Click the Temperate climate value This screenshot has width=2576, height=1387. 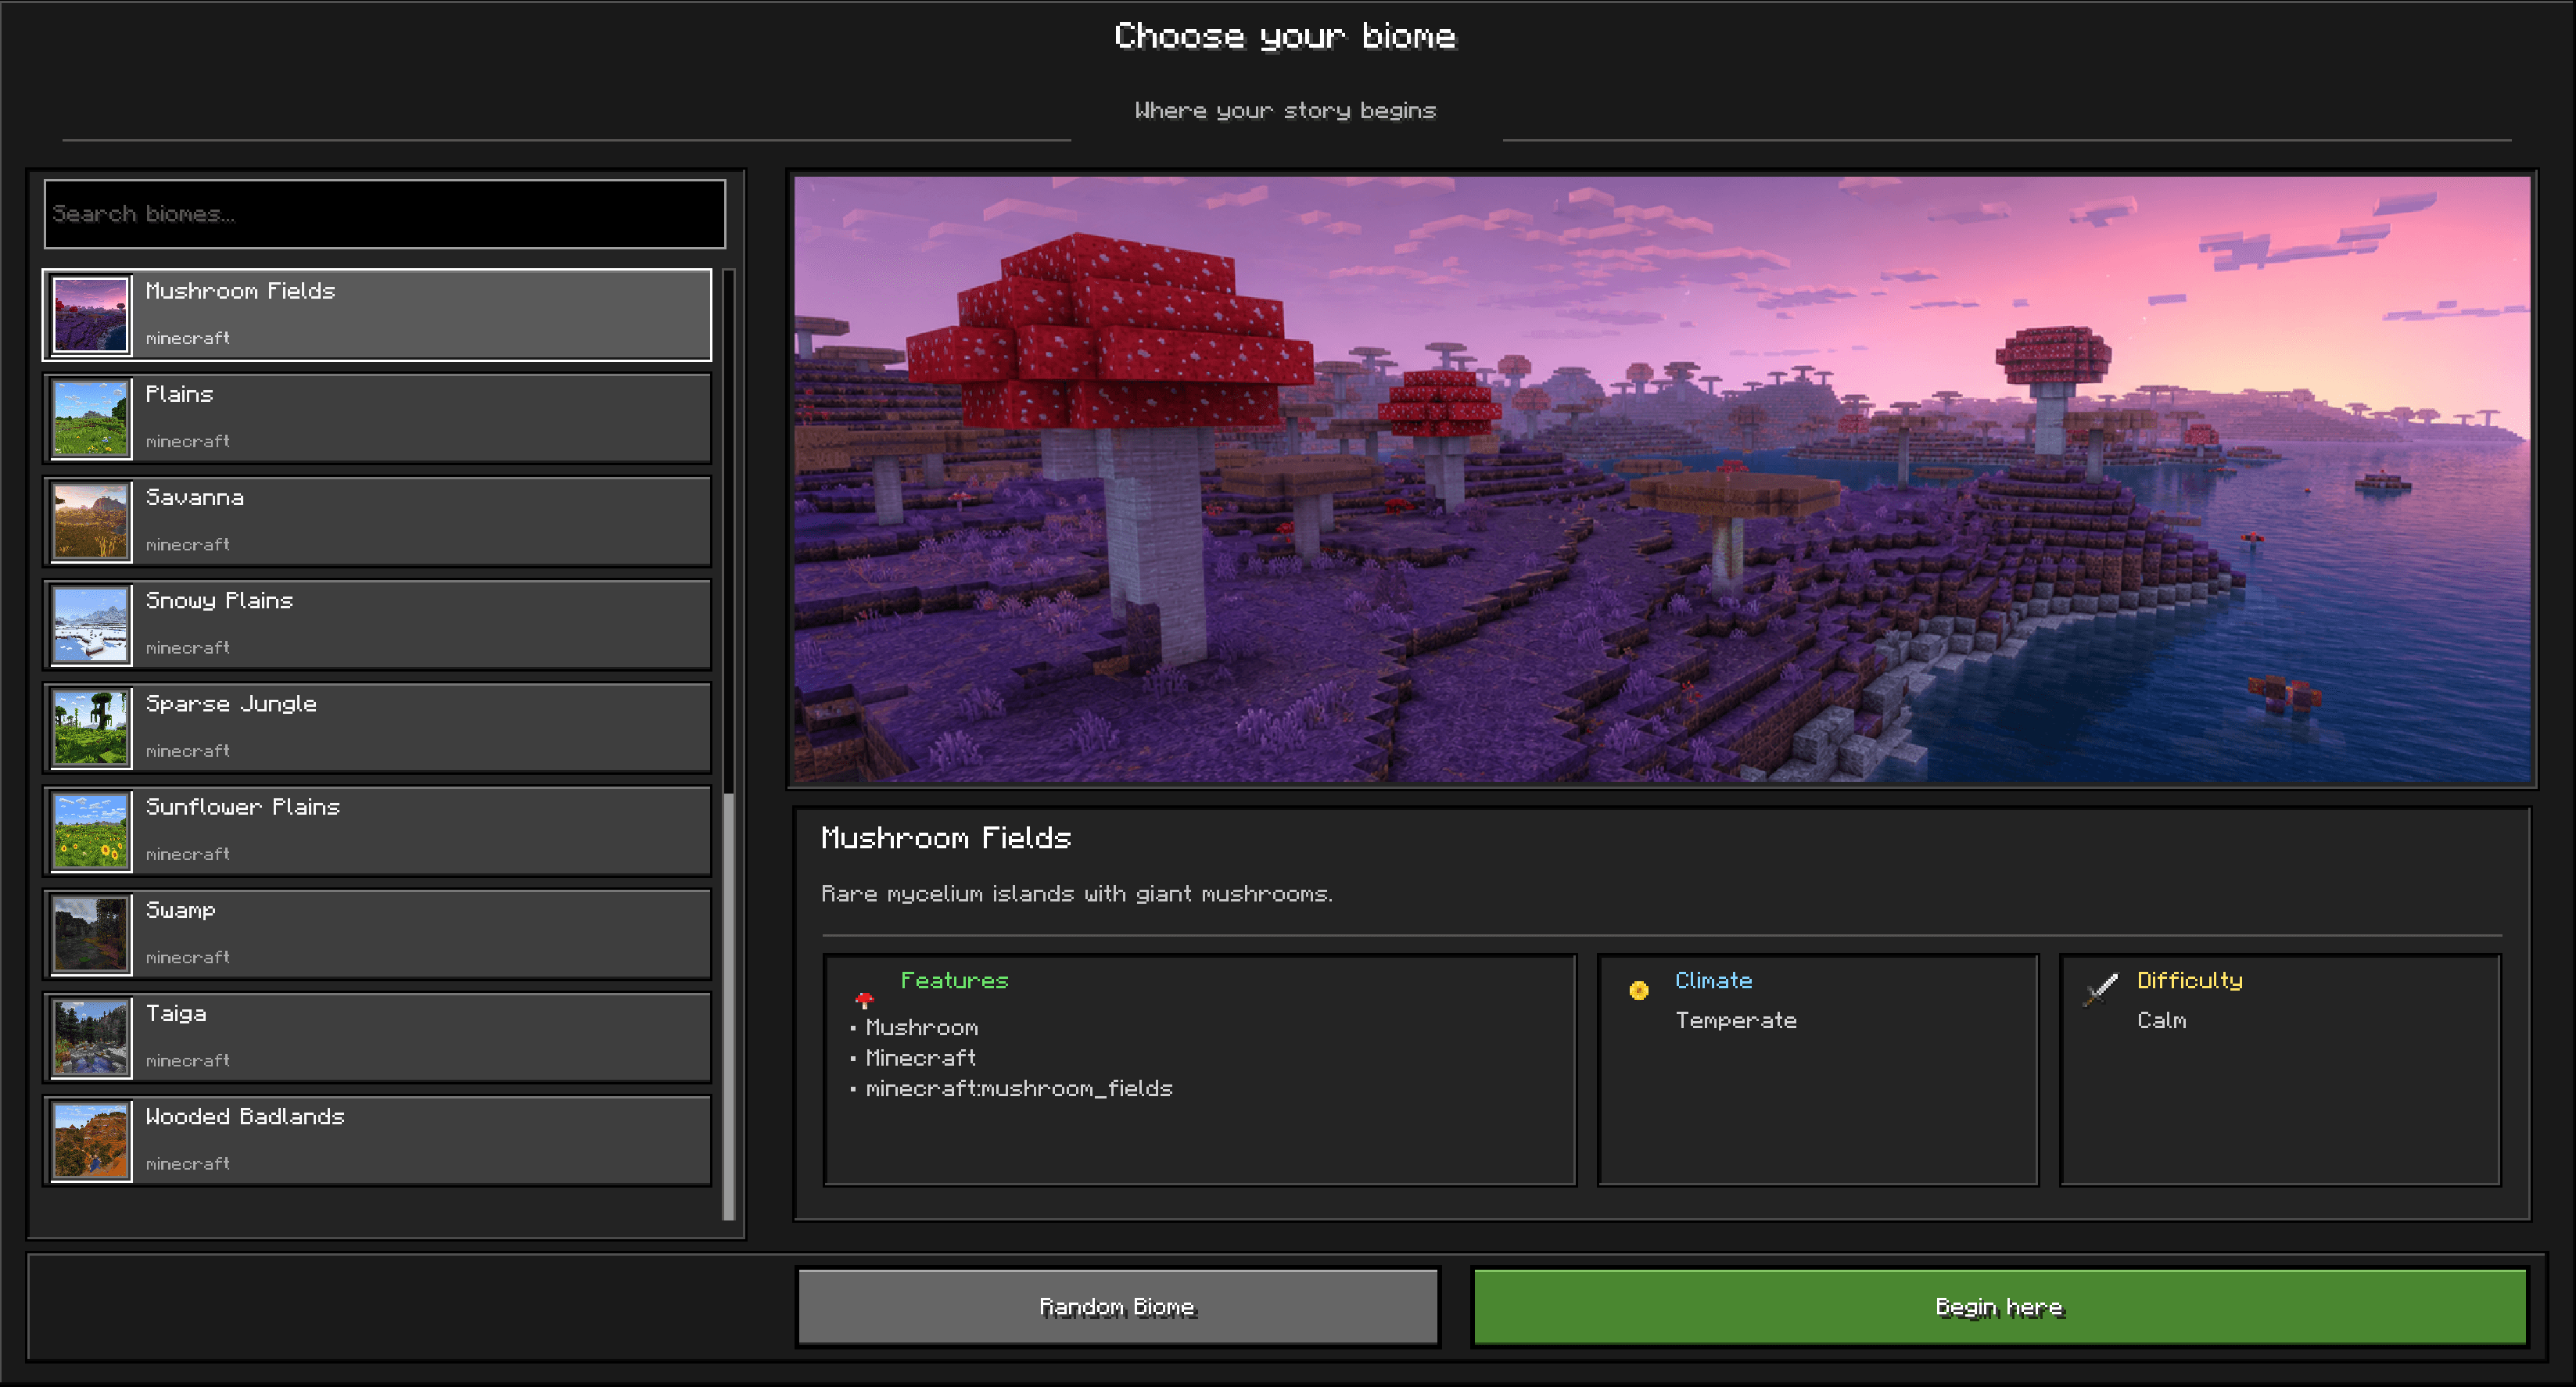pyautogui.click(x=1736, y=1021)
